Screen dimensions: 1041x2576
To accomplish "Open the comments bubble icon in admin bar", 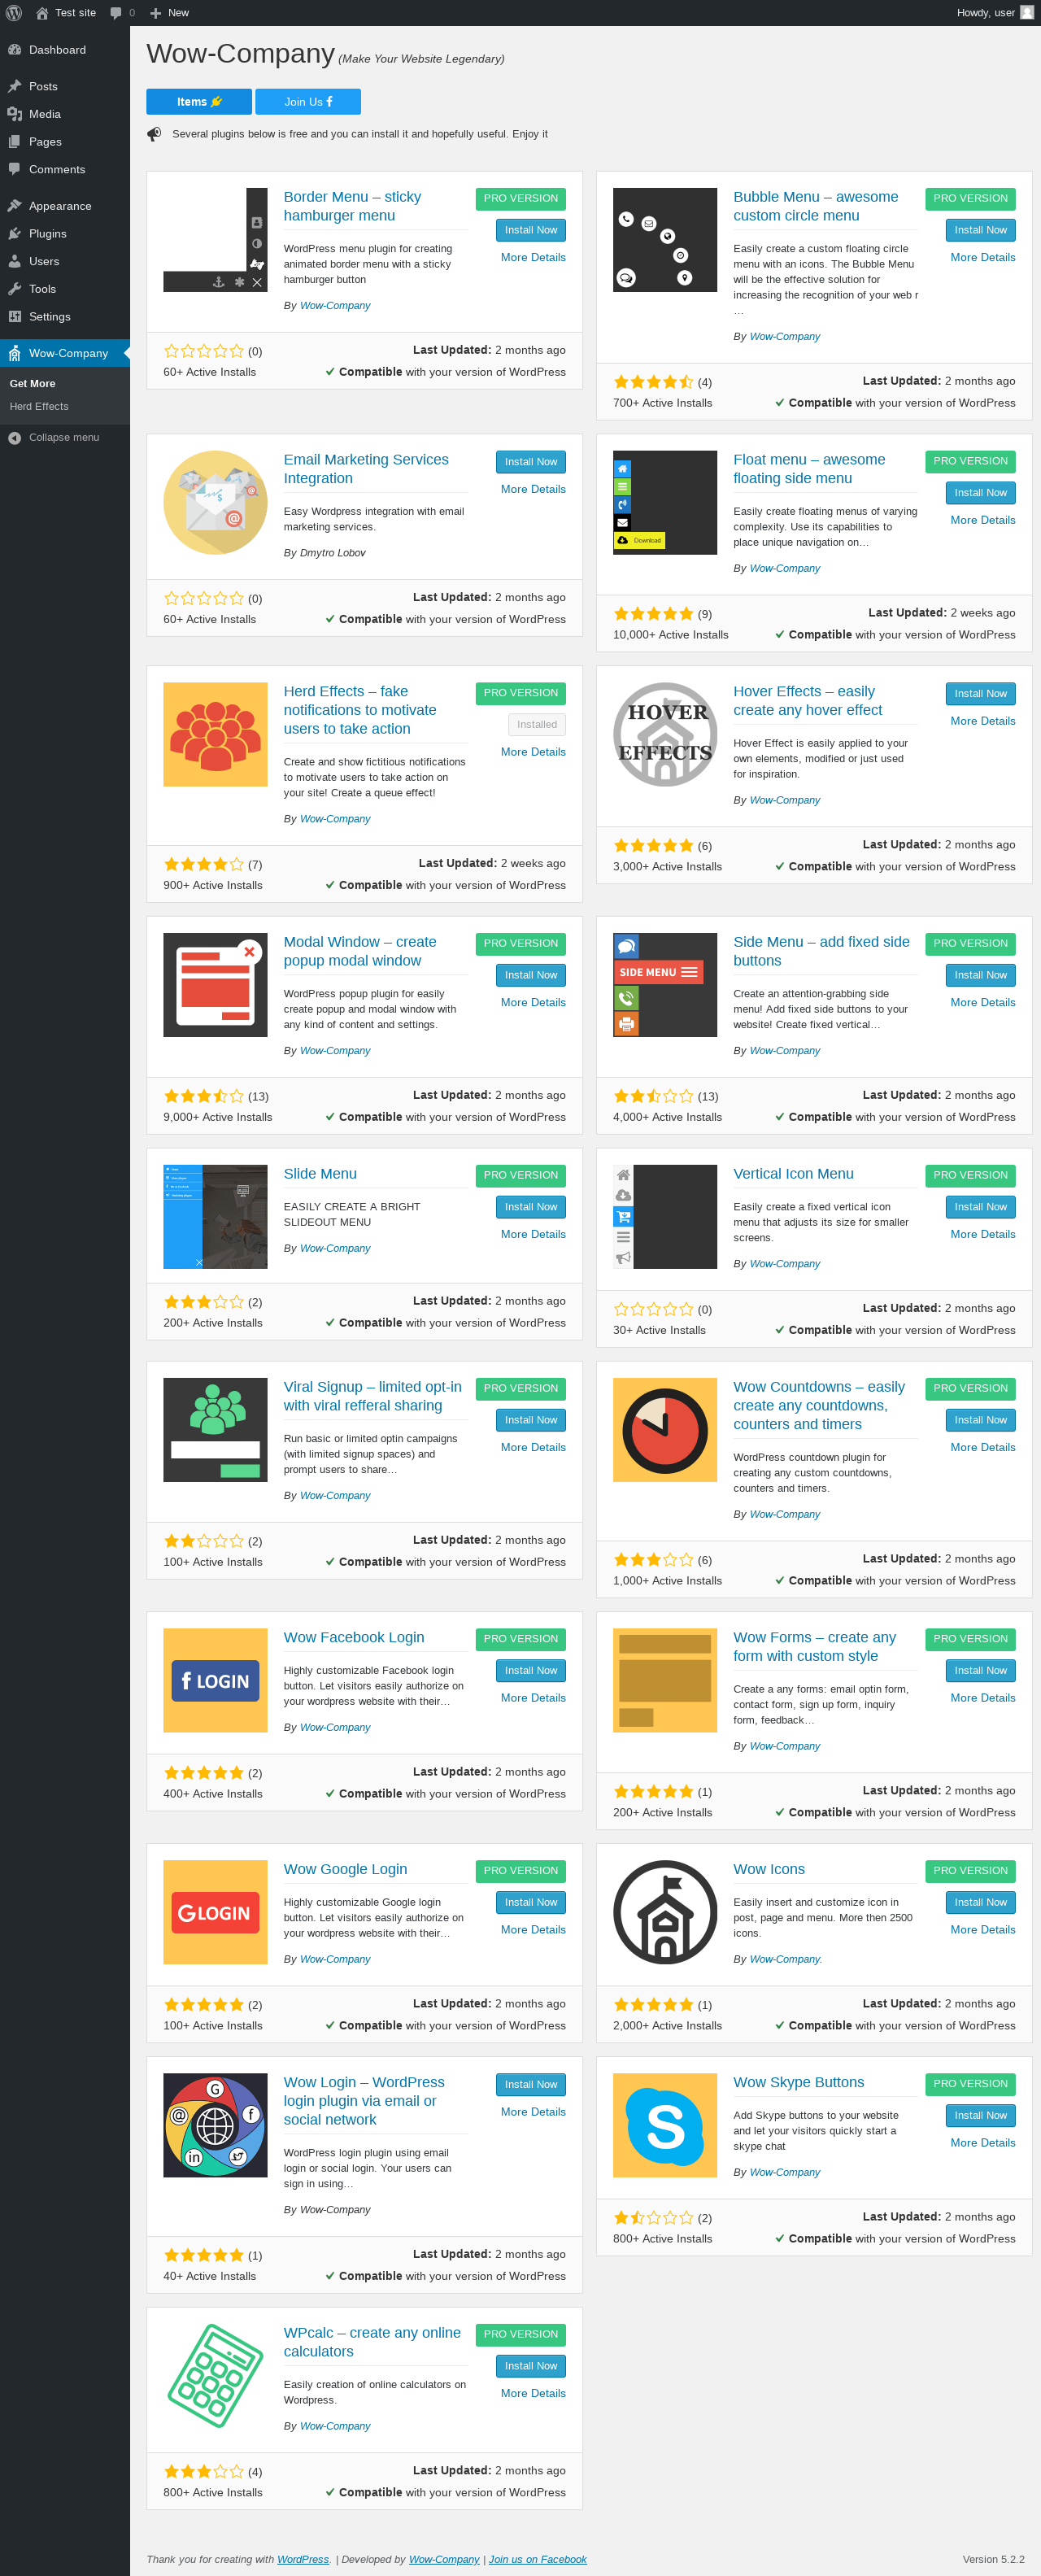I will pyautogui.click(x=116, y=13).
